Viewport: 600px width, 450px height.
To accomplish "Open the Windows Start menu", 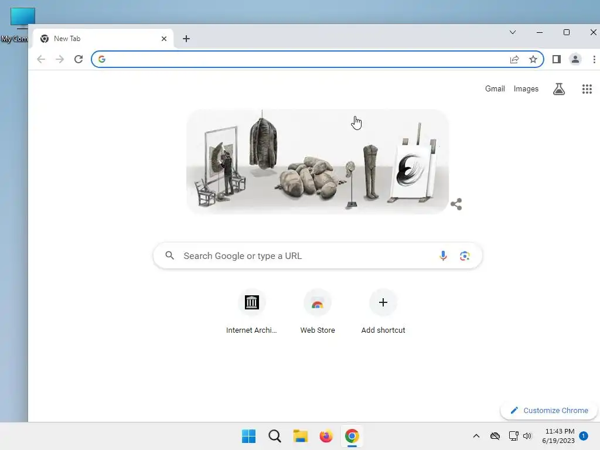I will pyautogui.click(x=248, y=436).
